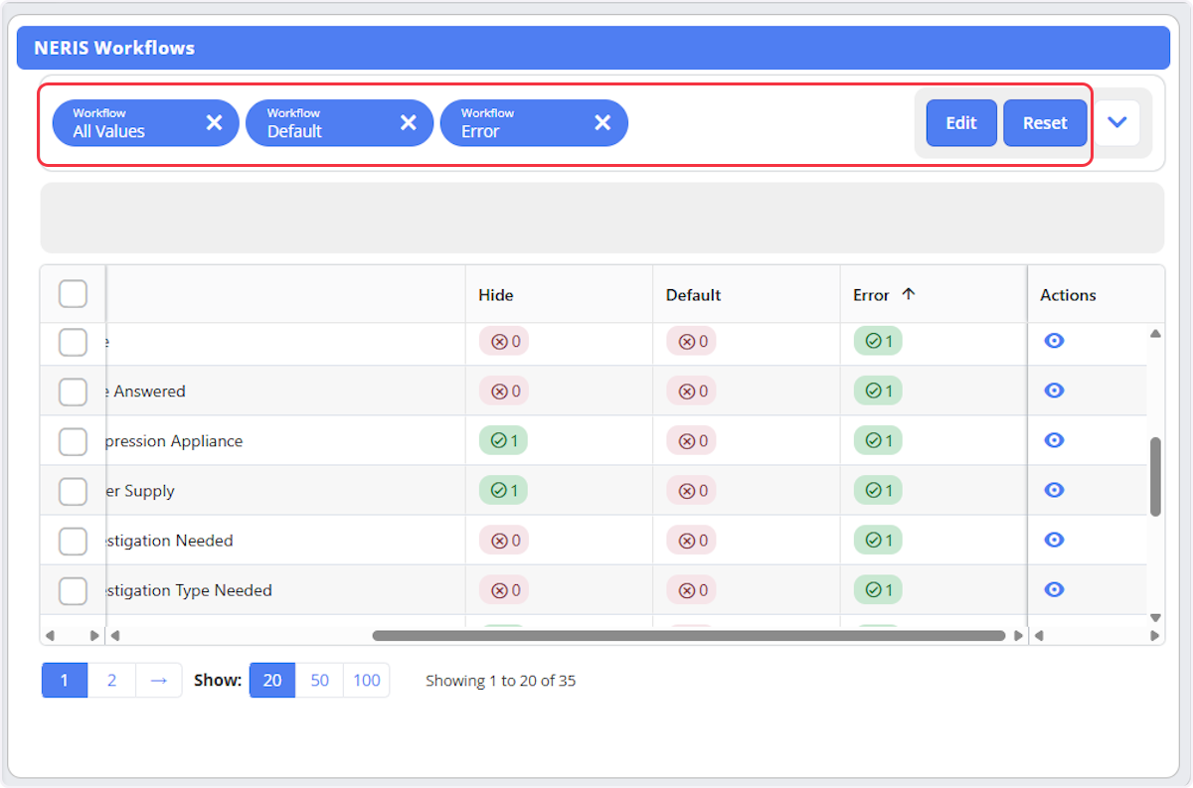Expand the filter panel chevron dropdown
Screen dimensions: 1193x788
coord(1117,123)
